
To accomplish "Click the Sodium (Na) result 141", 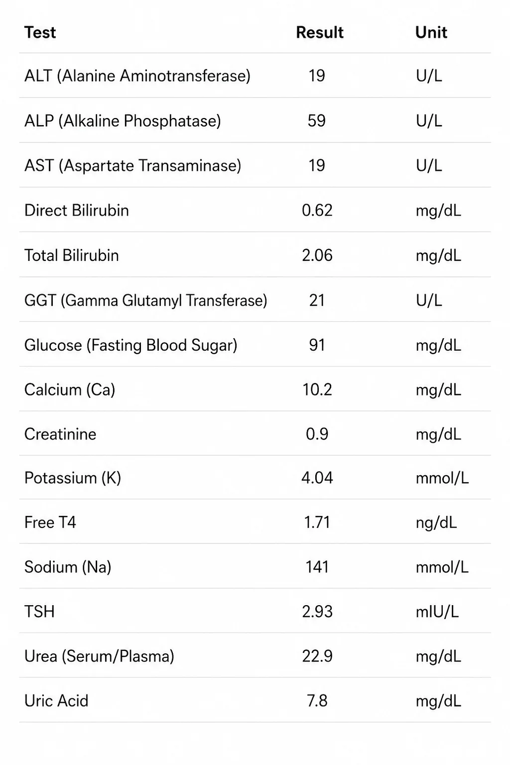I will point(317,567).
